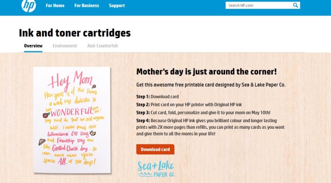Image resolution: width=331 pixels, height=183 pixels.
Task: Click the Step 4 Original HP ink paragraph
Action: click(x=210, y=127)
